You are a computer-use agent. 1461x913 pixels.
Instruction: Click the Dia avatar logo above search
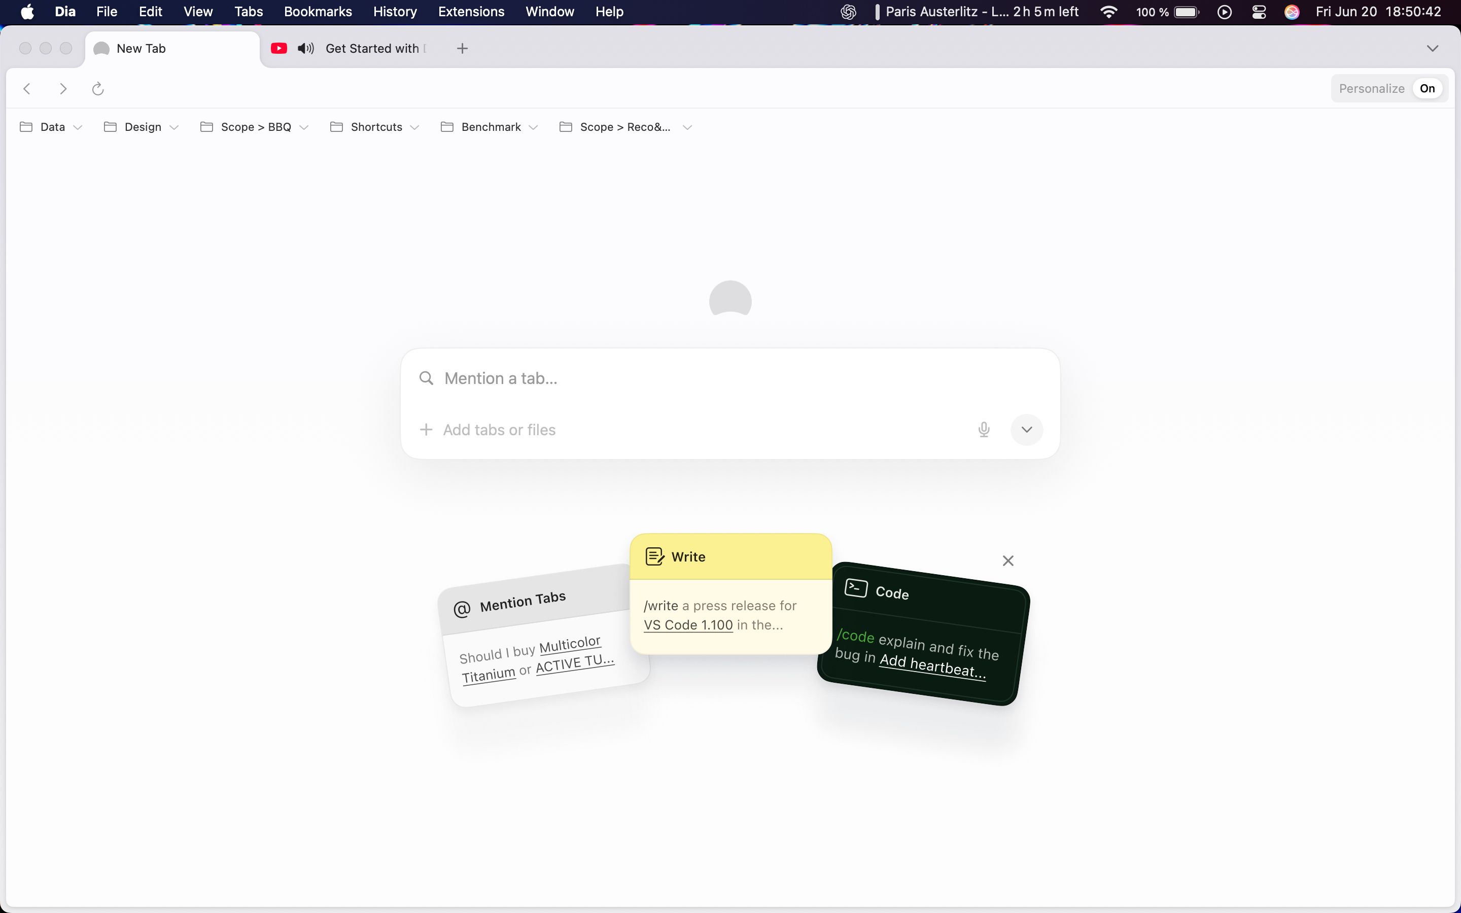(730, 298)
